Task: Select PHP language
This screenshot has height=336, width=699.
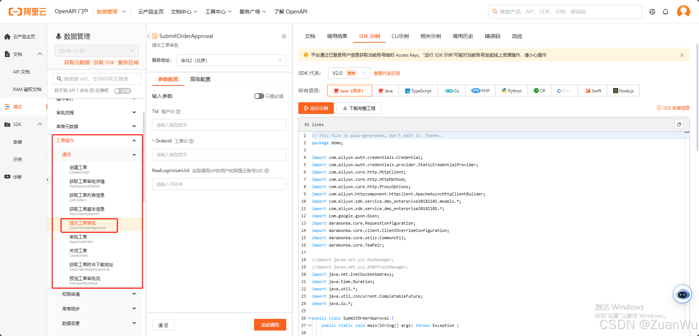Action: click(x=480, y=91)
